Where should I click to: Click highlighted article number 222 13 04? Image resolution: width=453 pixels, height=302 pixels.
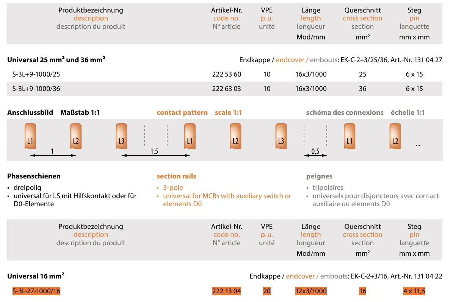(226, 291)
